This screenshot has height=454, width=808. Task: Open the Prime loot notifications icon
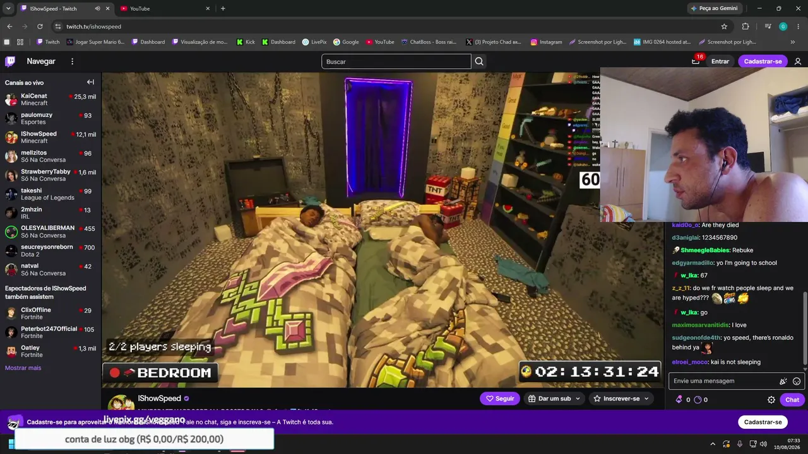[x=696, y=61]
